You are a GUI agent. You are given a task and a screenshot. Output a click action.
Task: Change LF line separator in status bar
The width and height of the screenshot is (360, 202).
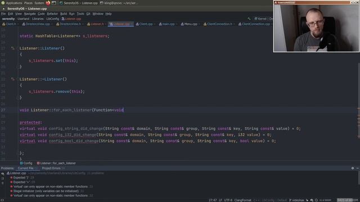(x=220, y=200)
